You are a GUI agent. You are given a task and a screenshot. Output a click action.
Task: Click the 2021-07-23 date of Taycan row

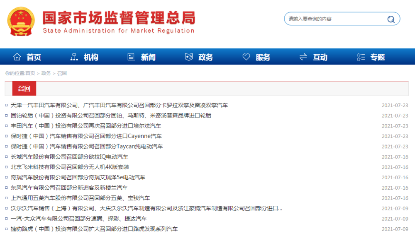click(x=395, y=147)
